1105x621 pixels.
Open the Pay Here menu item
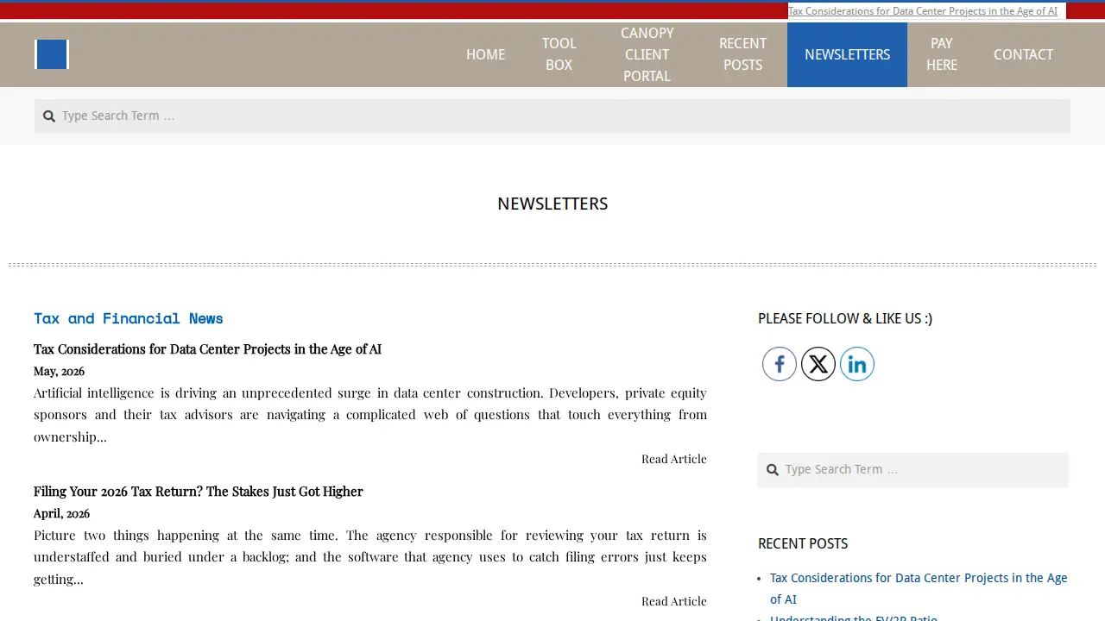[x=942, y=54]
